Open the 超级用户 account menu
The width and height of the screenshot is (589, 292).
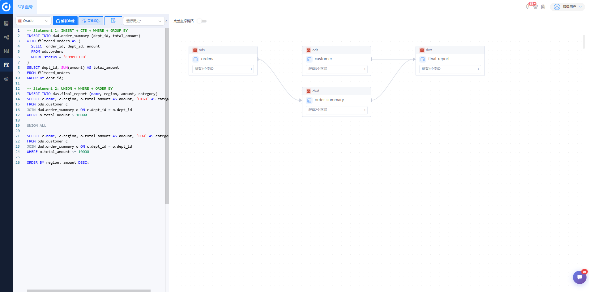567,7
